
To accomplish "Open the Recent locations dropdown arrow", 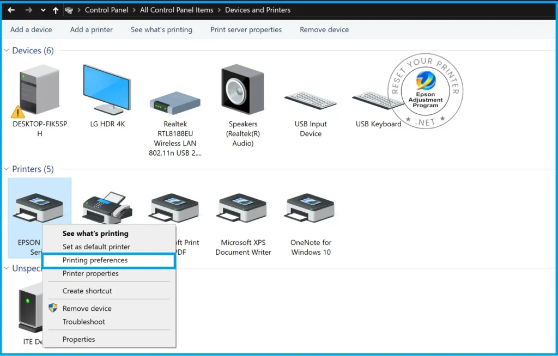I will click(x=43, y=10).
